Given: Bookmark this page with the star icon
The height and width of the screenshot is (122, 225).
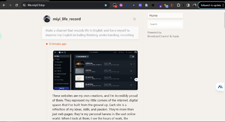Looking at the screenshot, I should (x=106, y=5).
